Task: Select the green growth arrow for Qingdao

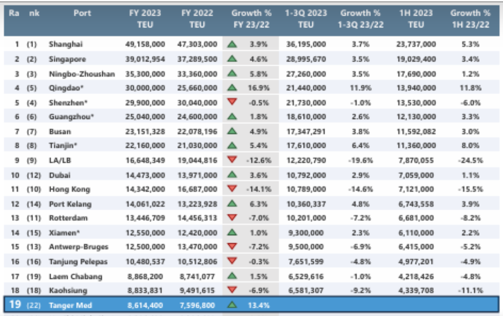Action: click(232, 88)
